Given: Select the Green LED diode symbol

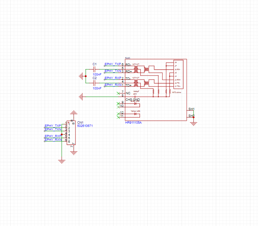Looking at the screenshot, I should pos(135,104).
